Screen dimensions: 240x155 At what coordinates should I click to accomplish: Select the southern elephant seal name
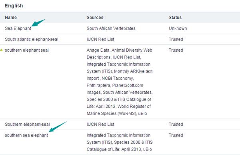click(27, 50)
